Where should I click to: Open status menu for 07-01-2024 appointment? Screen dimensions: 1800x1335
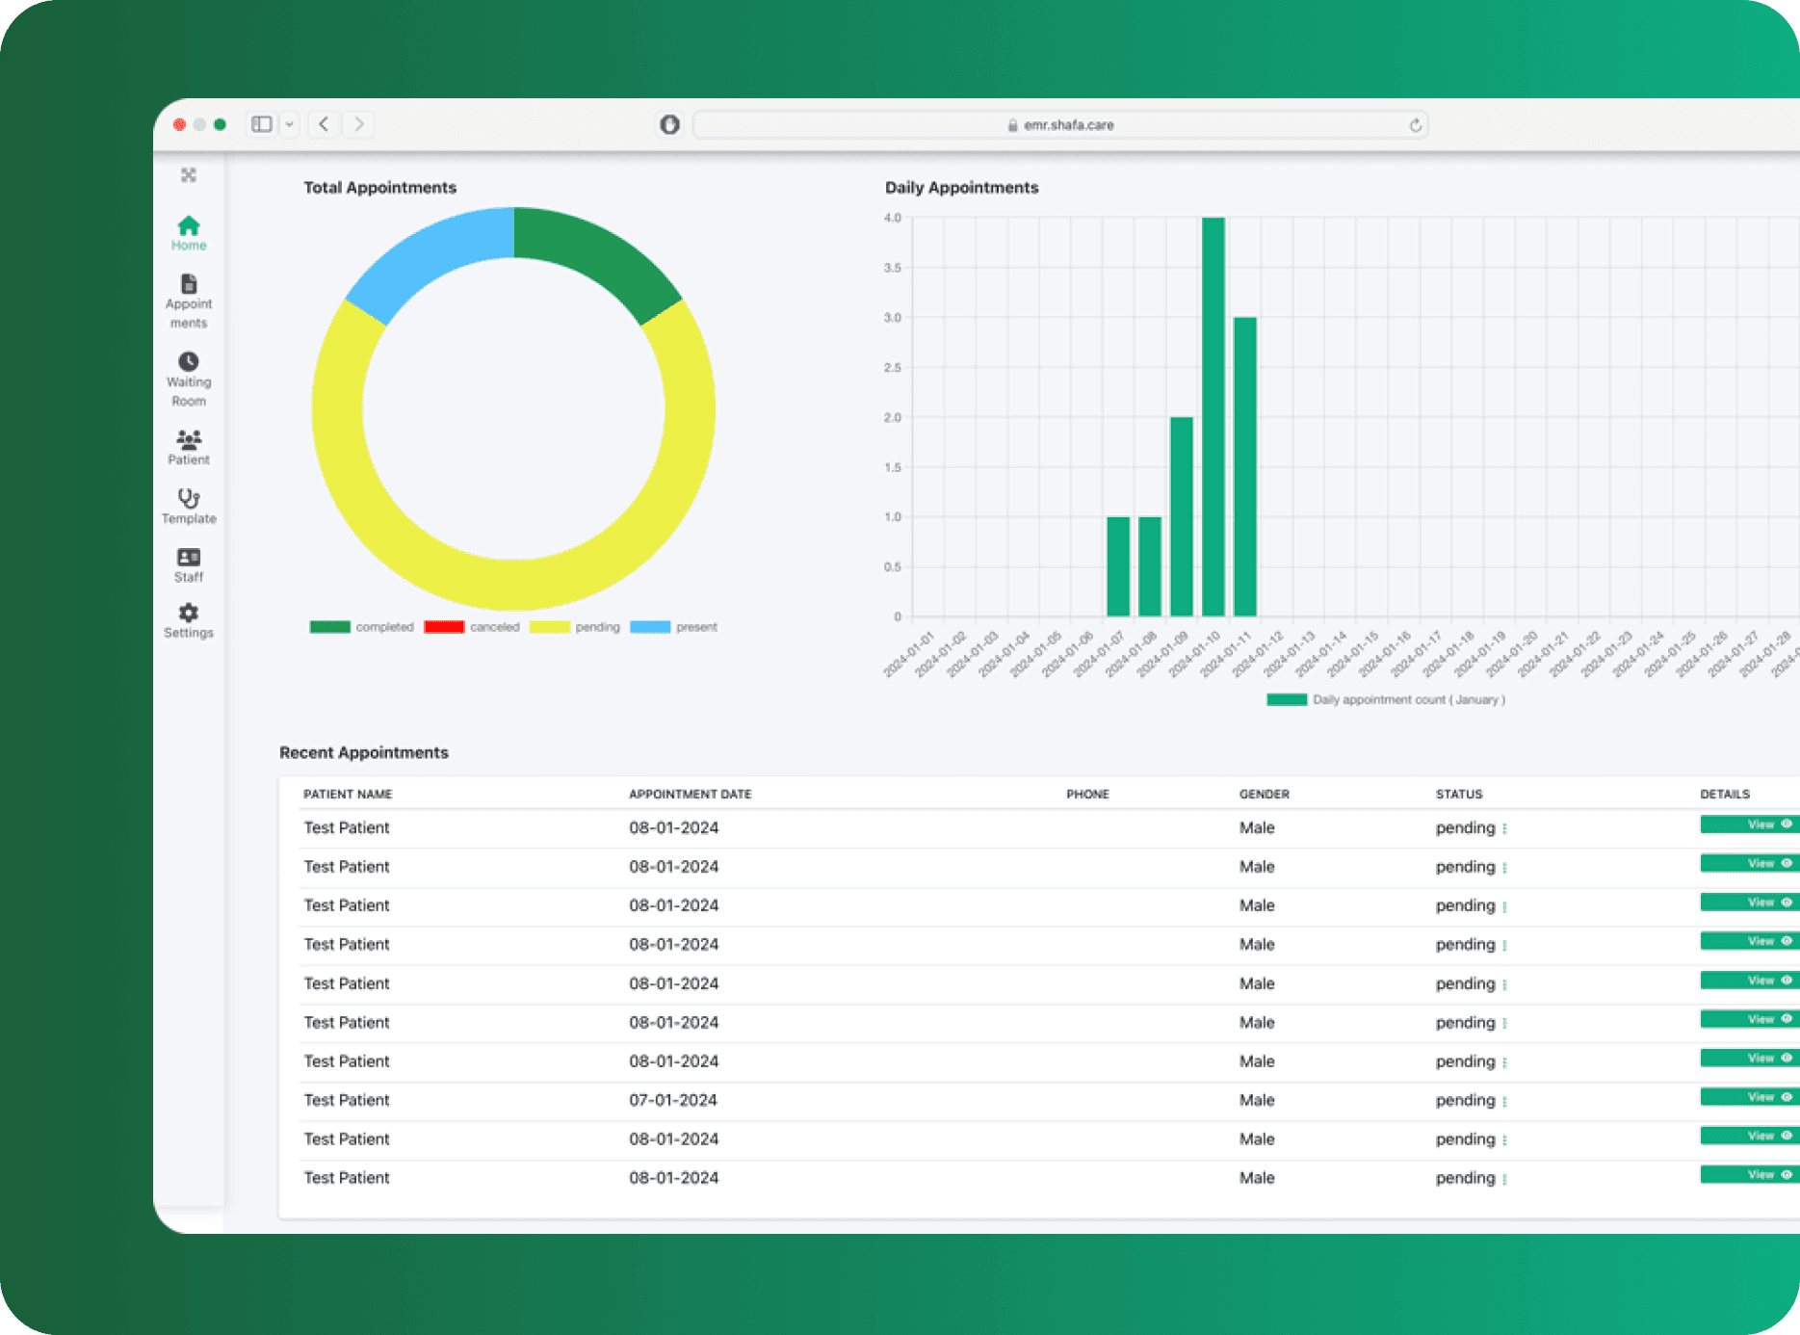1504,1101
